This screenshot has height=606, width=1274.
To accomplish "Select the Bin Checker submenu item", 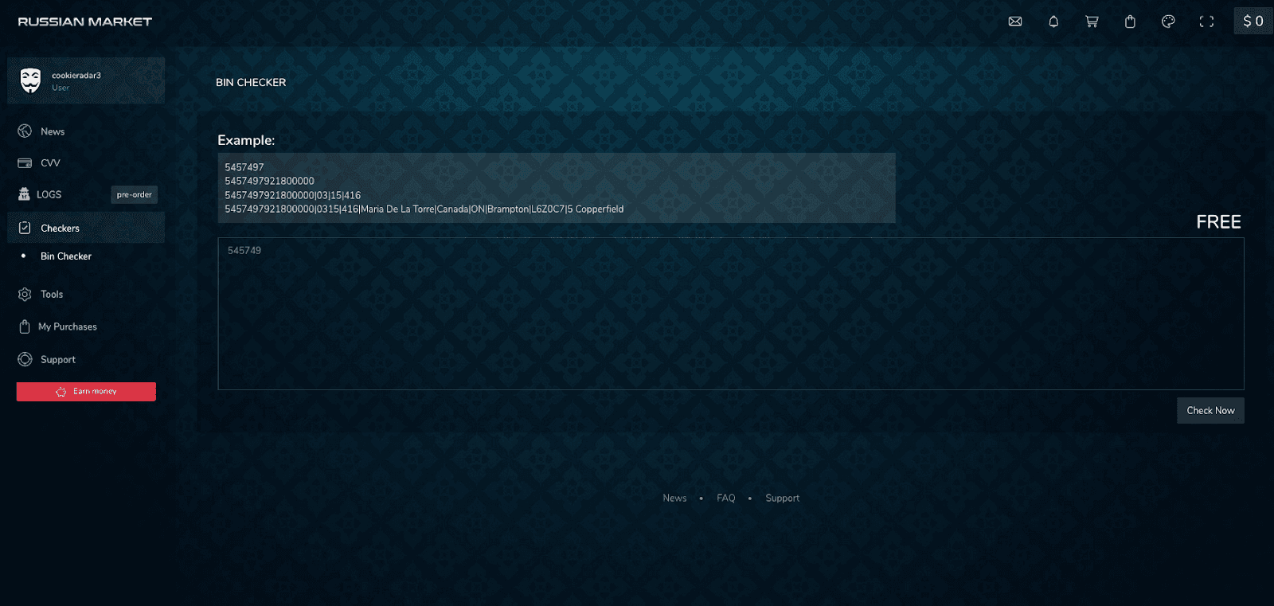I will 66,256.
